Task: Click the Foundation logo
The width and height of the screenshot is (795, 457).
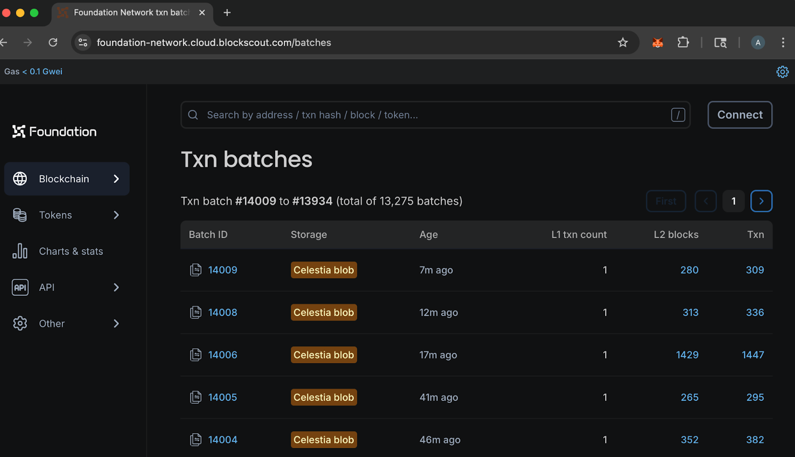Action: [x=54, y=131]
